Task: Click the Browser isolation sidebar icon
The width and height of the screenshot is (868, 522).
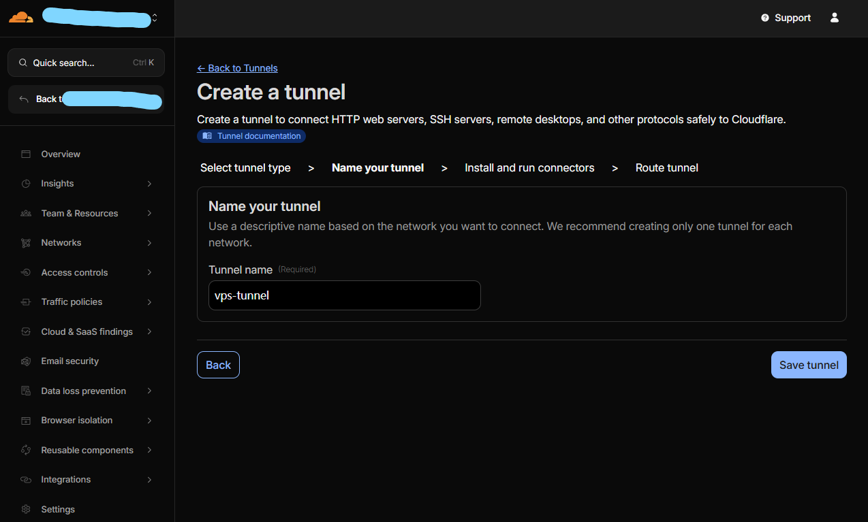Action: (26, 421)
